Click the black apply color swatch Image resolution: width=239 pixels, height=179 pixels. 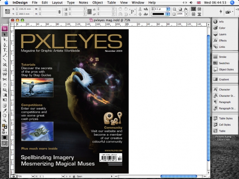click(4, 138)
